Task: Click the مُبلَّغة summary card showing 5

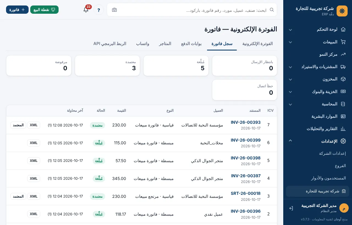Action: pyautogui.click(x=176, y=66)
